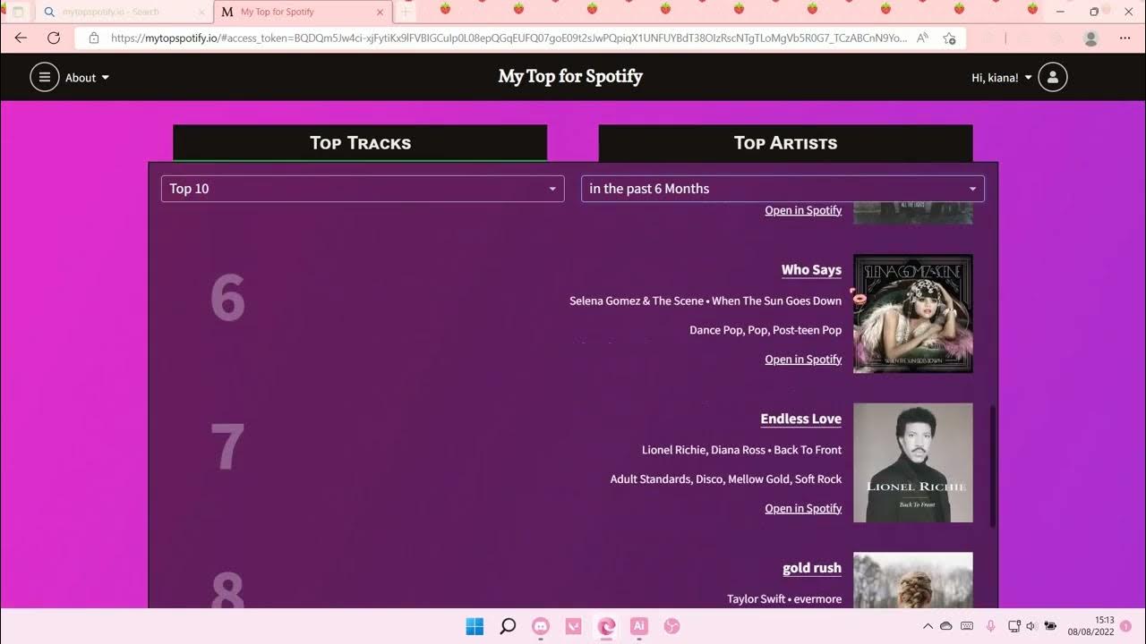The width and height of the screenshot is (1146, 644).
Task: Click the My Top for Spotify site title
Action: pyautogui.click(x=570, y=77)
